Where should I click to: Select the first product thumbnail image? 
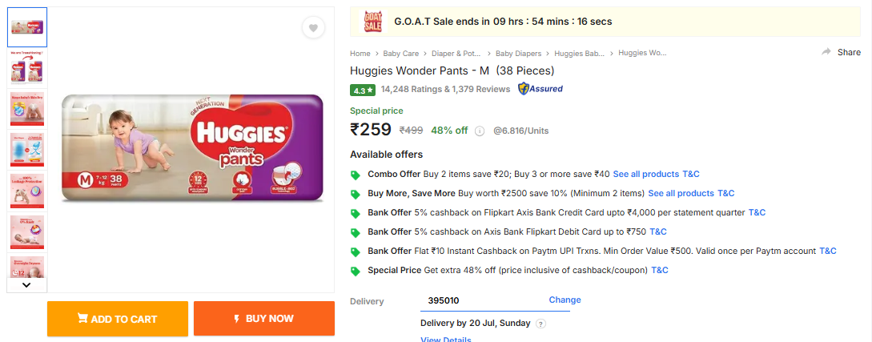pos(27,28)
